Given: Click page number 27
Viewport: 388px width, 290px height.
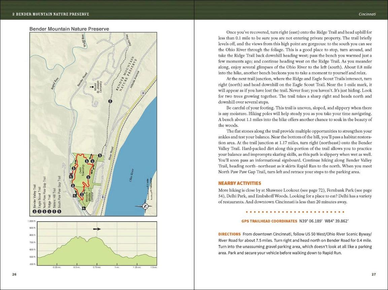Looking at the screenshot, I should (374, 274).
